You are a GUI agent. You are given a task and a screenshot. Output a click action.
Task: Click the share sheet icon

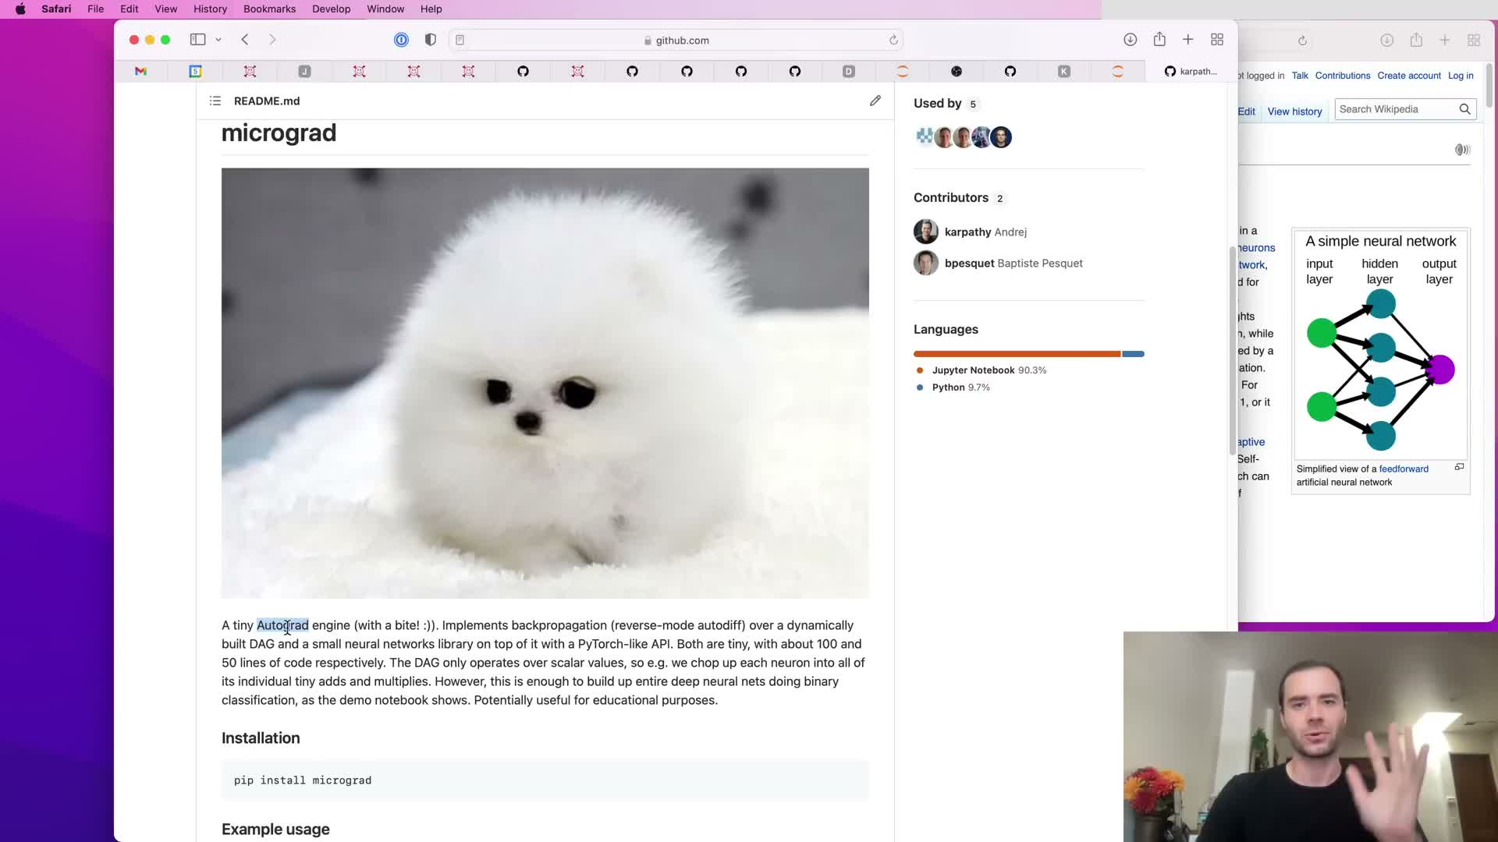1159,40
